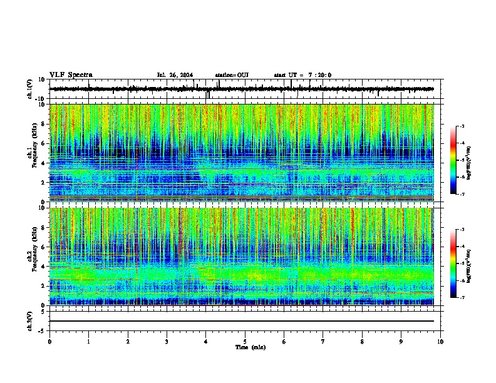Click the ch.2 colorbar log(PSD) label
The image size is (496, 383).
[468, 266]
